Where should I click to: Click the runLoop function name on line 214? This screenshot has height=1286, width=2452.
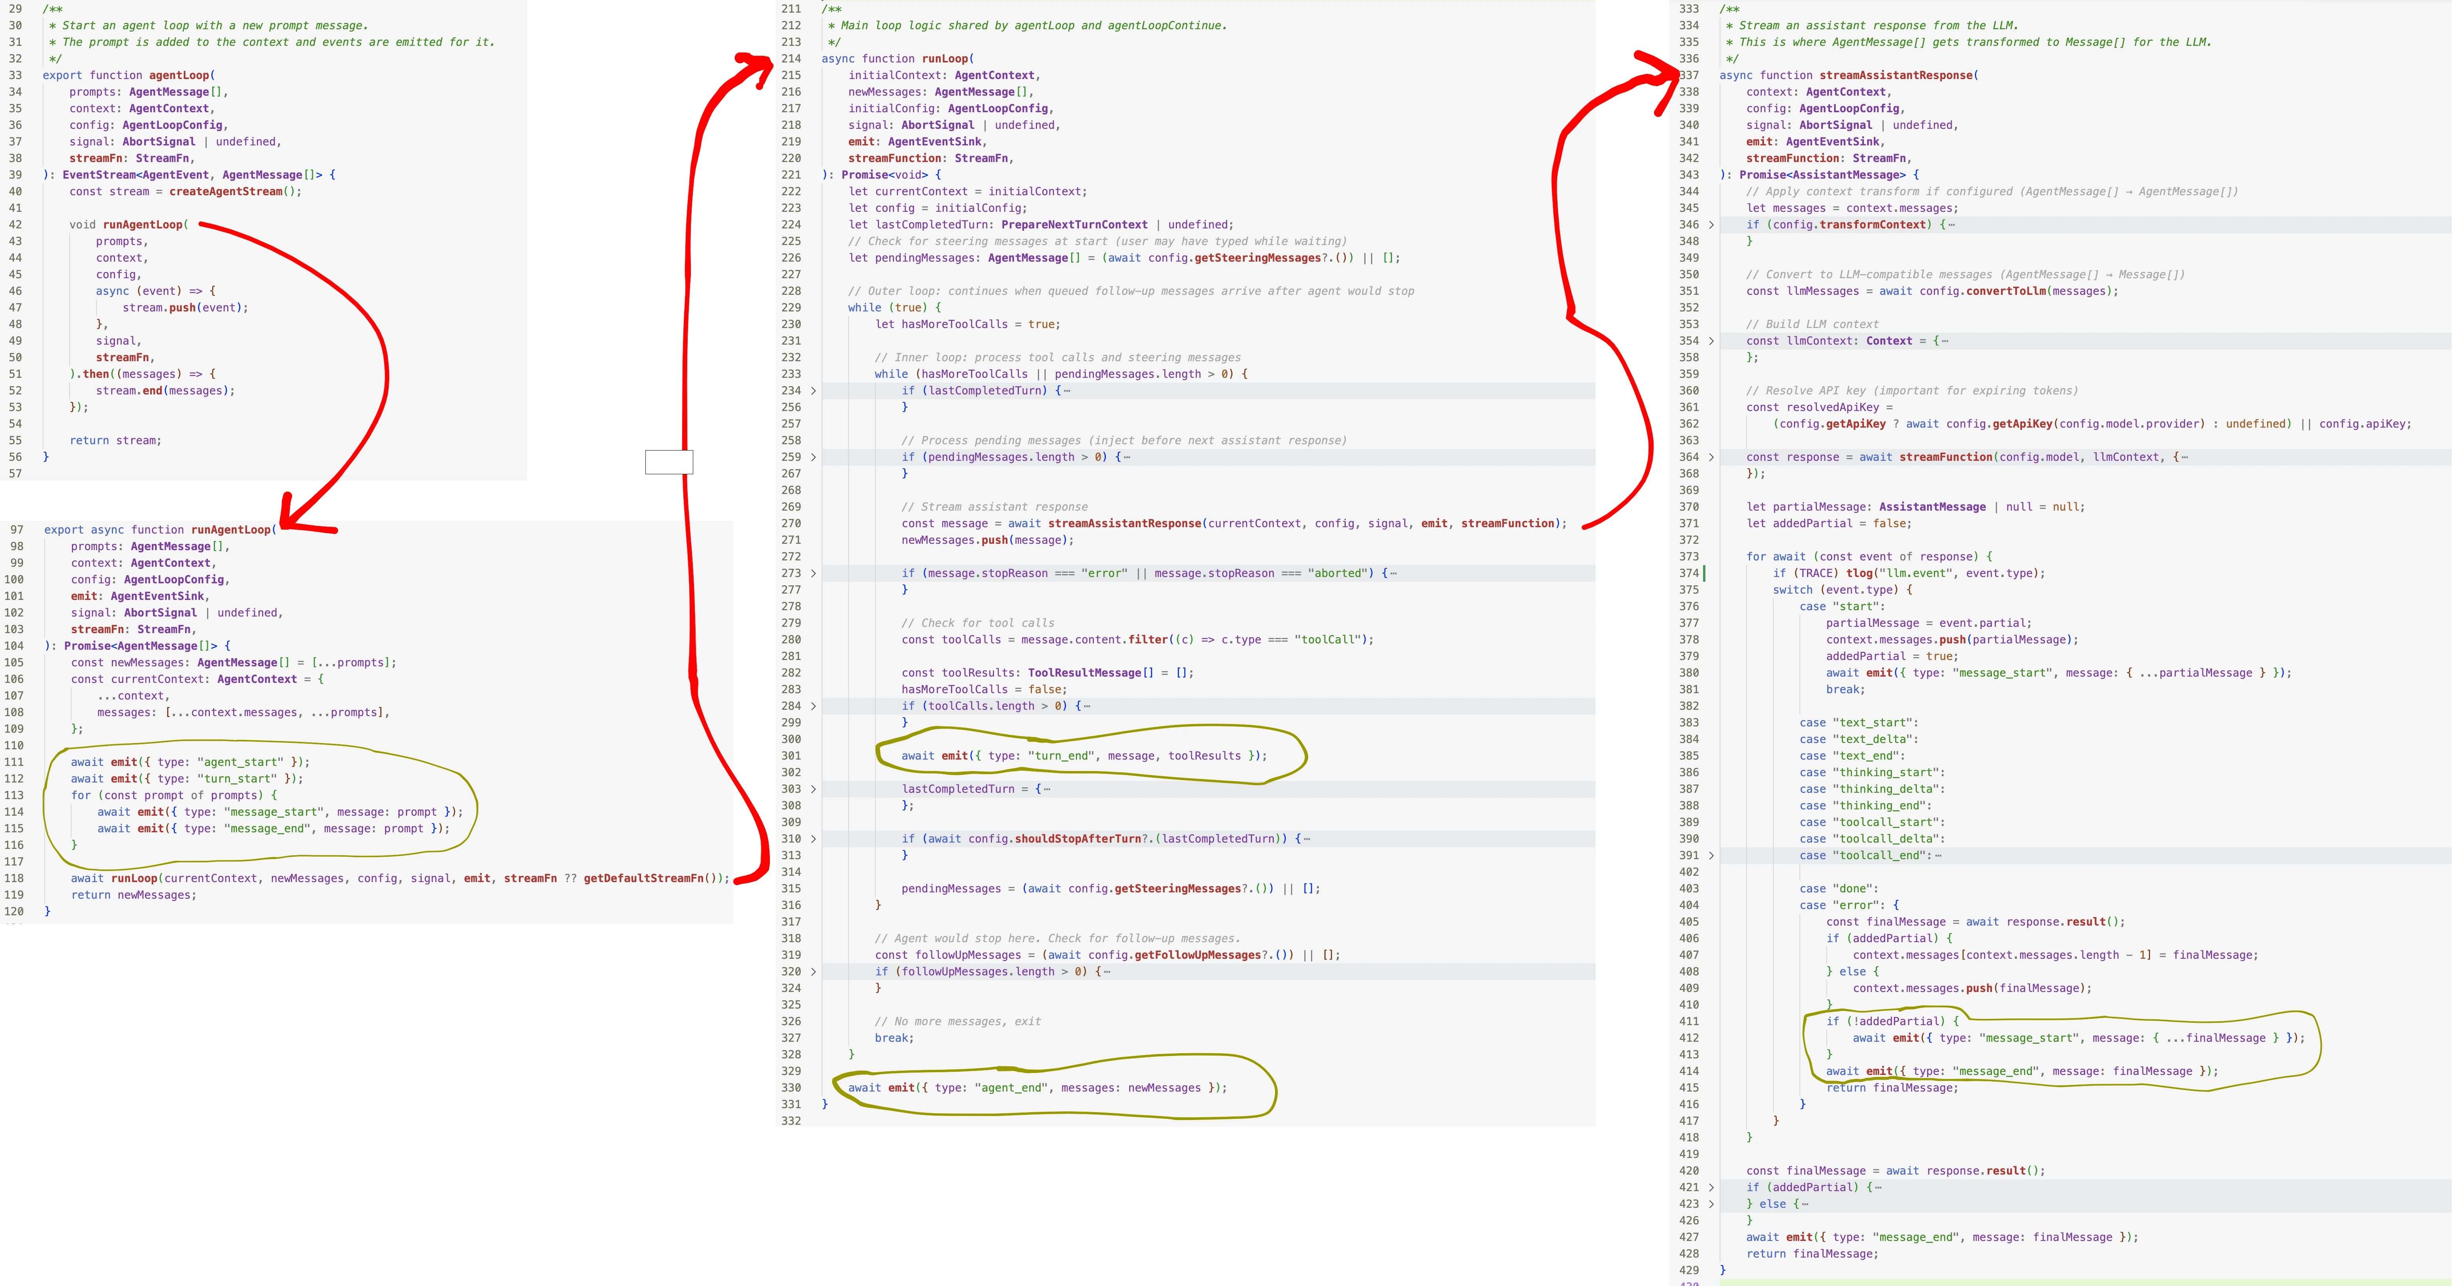945,59
